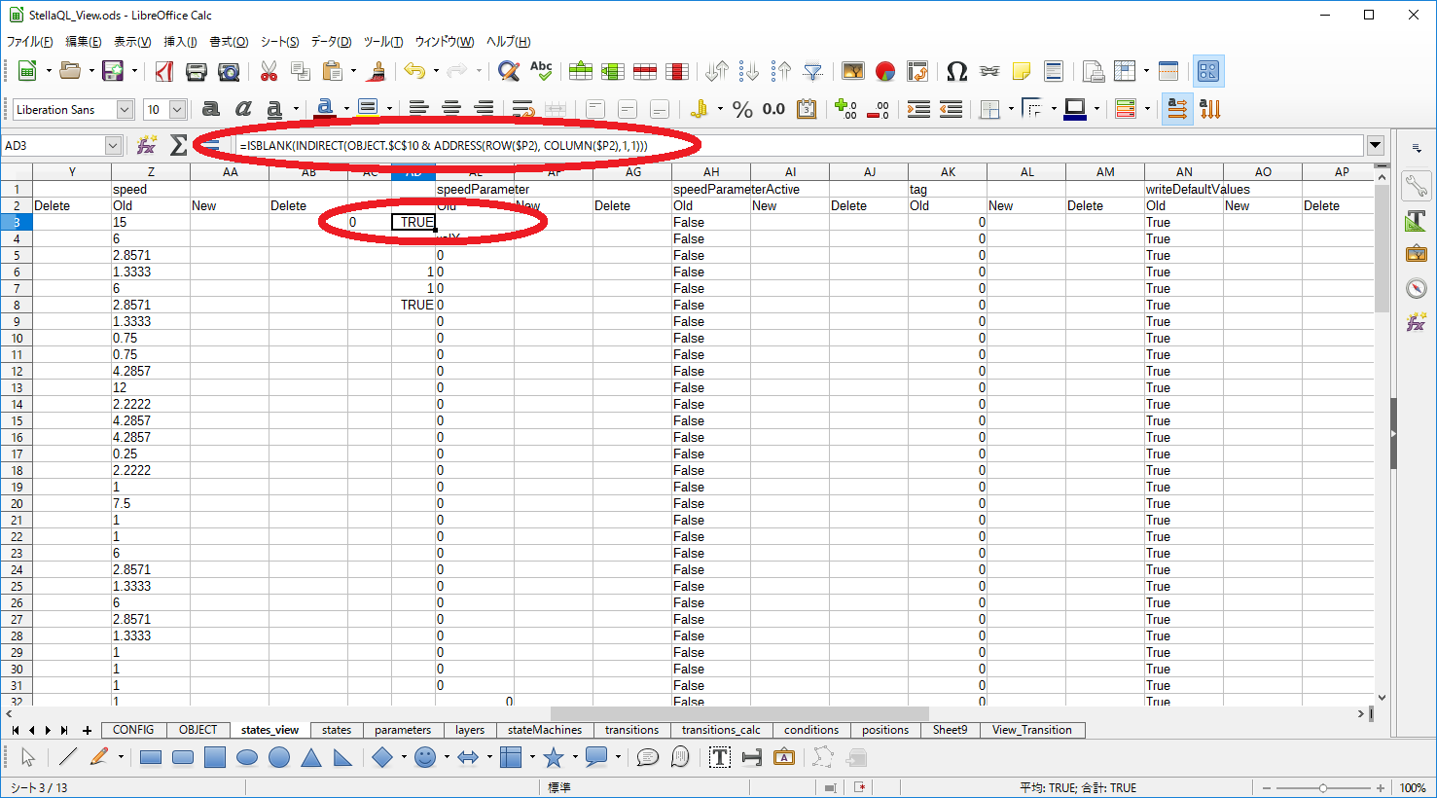Screen dimensions: 1437x798
Task: Open the Stars shapes dropdown arrow
Action: click(574, 757)
